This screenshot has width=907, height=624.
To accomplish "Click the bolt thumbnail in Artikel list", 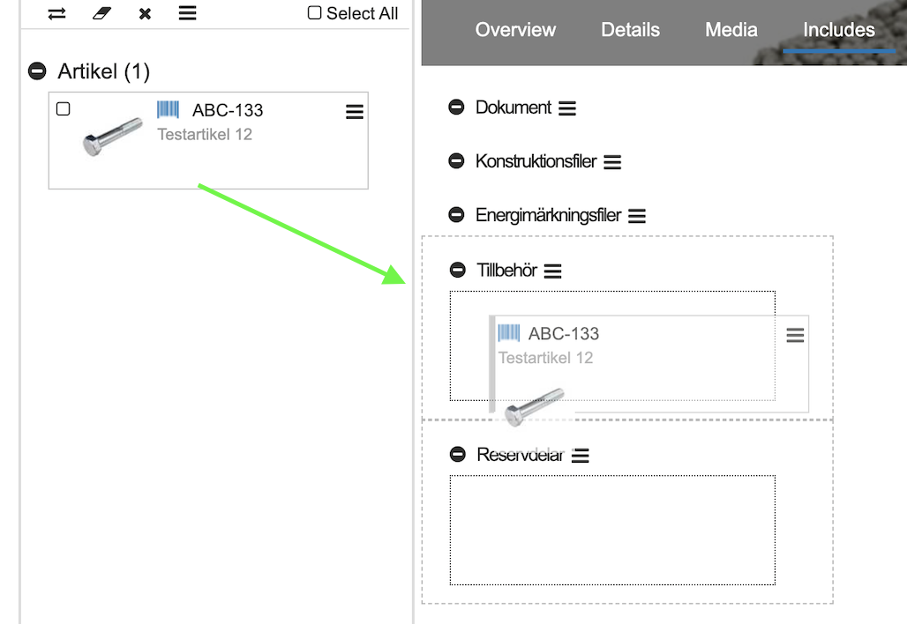I will point(112,137).
